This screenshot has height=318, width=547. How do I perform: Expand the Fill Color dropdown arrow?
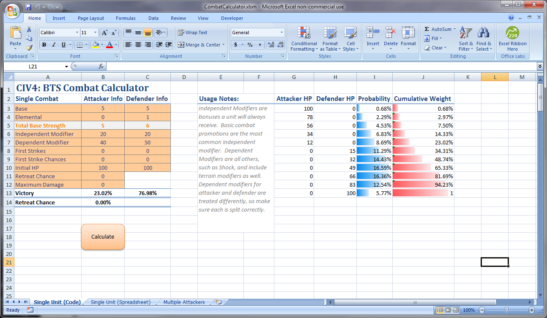[101, 44]
